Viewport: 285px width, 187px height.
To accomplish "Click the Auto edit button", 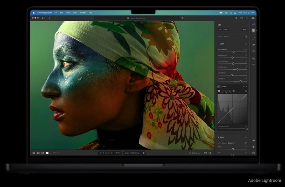I will (220, 30).
